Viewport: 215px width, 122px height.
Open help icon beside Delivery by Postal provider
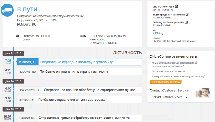pyautogui.click(x=186, y=22)
